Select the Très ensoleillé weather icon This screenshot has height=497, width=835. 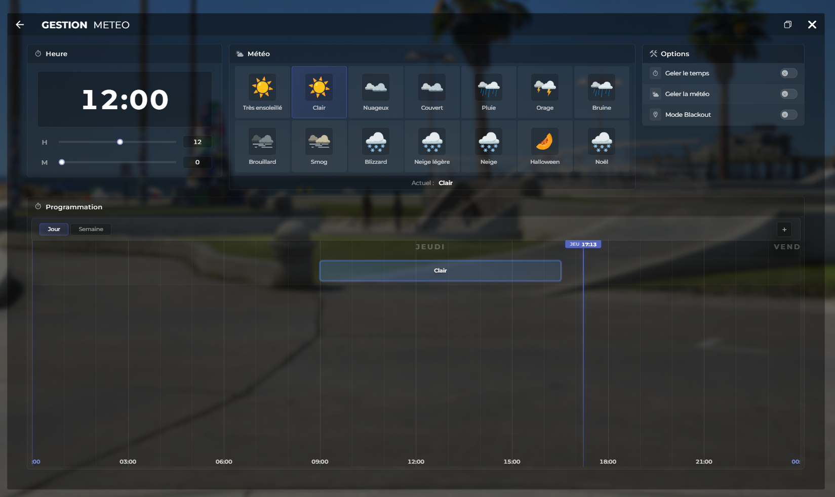pyautogui.click(x=262, y=93)
